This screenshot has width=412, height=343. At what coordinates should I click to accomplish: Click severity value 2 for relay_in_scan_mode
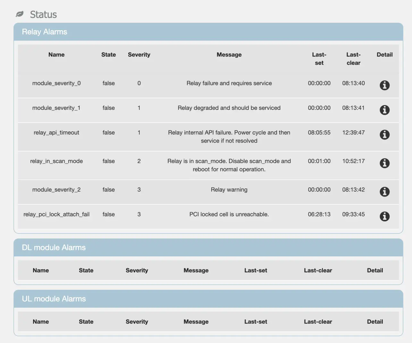[x=139, y=161]
